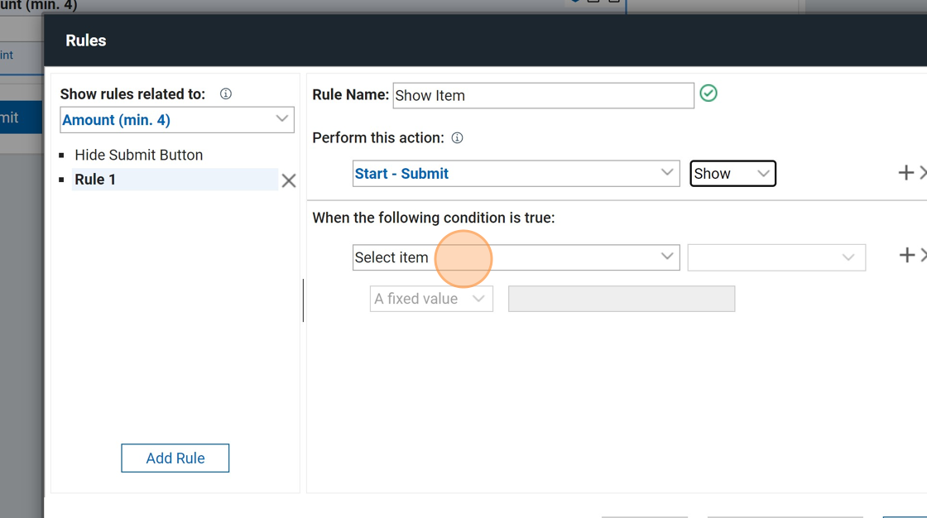
Task: Delete Rule 1 with the X icon
Action: click(288, 180)
